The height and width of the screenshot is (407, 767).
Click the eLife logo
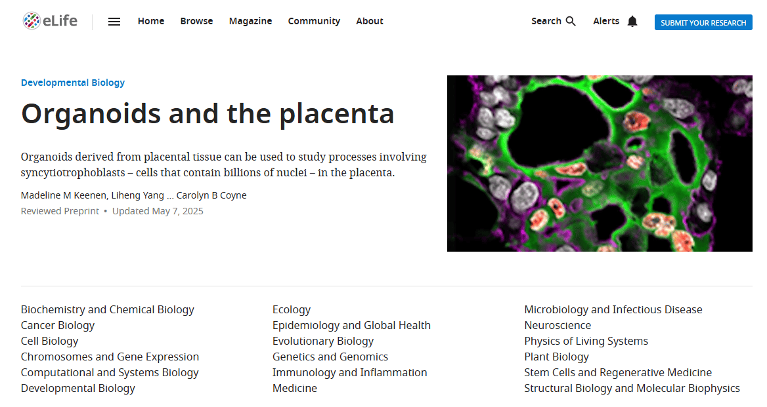coord(49,21)
